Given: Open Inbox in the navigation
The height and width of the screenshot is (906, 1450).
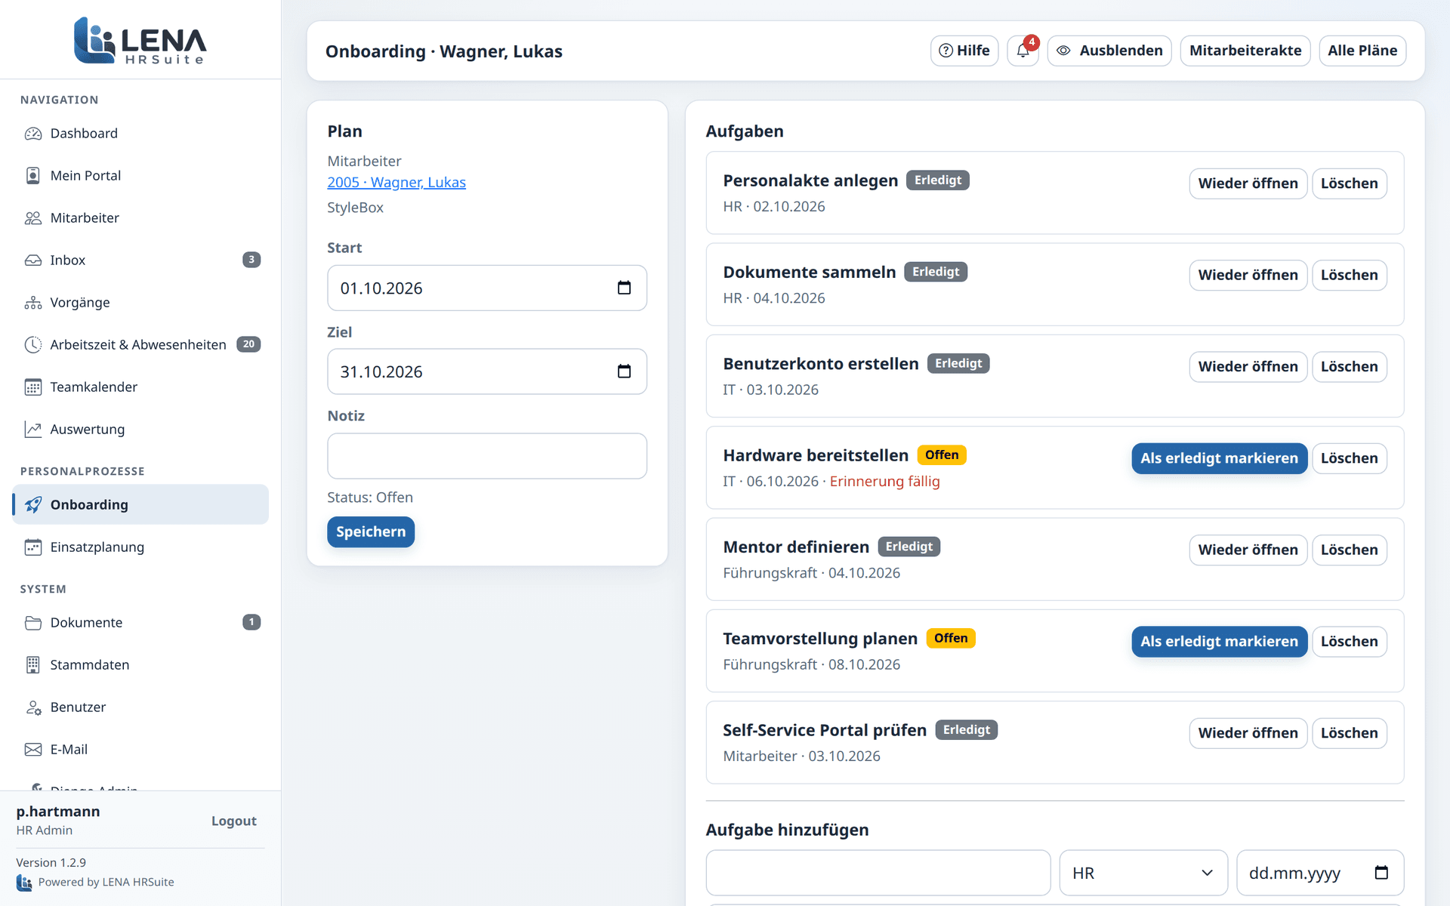Looking at the screenshot, I should click(x=140, y=260).
